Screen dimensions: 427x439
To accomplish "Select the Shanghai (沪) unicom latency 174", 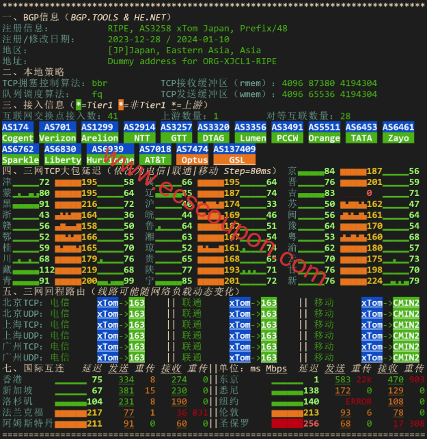I will [x=232, y=204].
